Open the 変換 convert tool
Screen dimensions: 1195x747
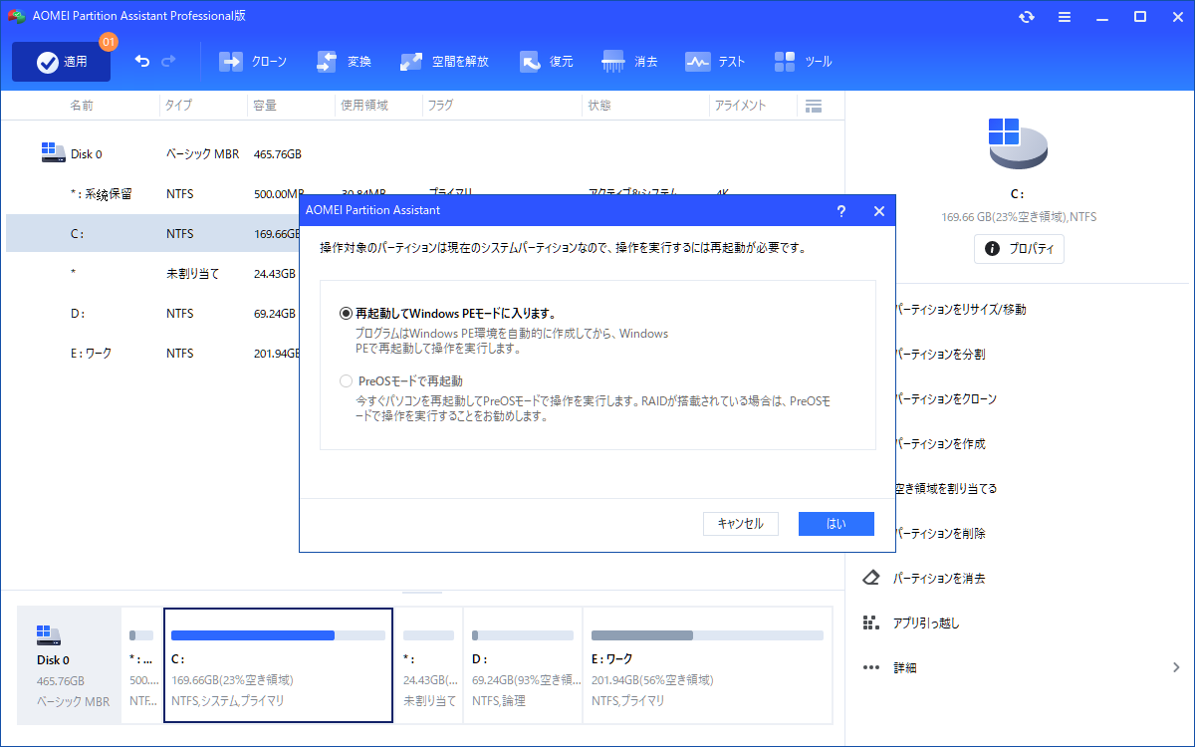pos(344,62)
